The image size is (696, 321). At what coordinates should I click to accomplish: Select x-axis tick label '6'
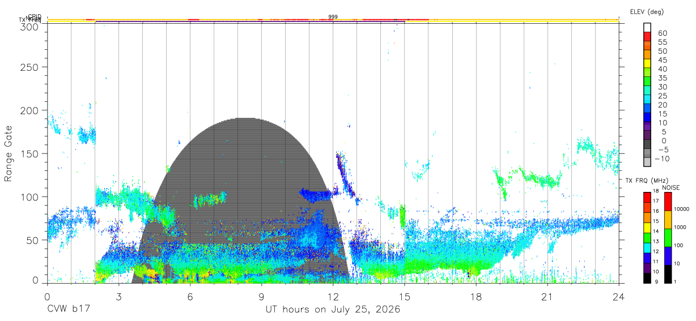tap(190, 296)
